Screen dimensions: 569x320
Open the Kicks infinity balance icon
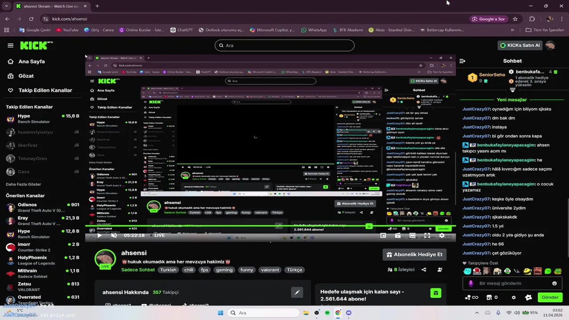click(471, 297)
